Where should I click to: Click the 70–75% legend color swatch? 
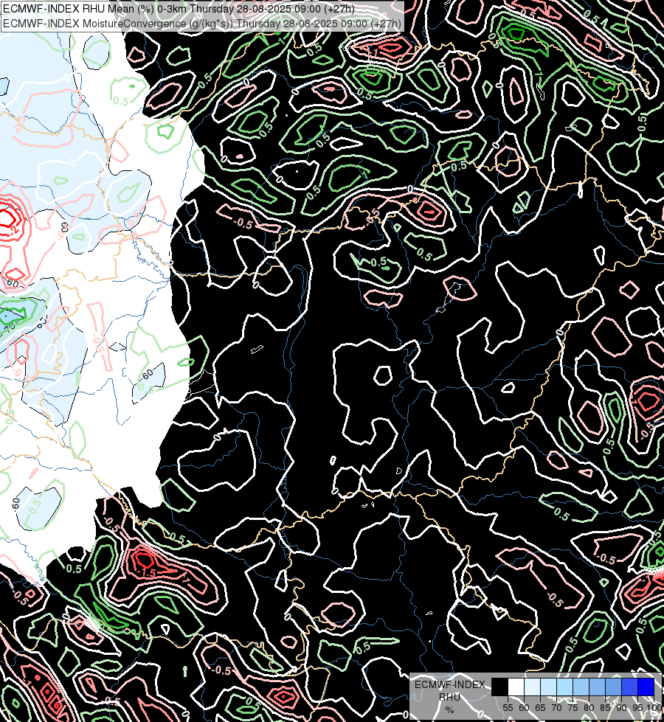coord(565,687)
